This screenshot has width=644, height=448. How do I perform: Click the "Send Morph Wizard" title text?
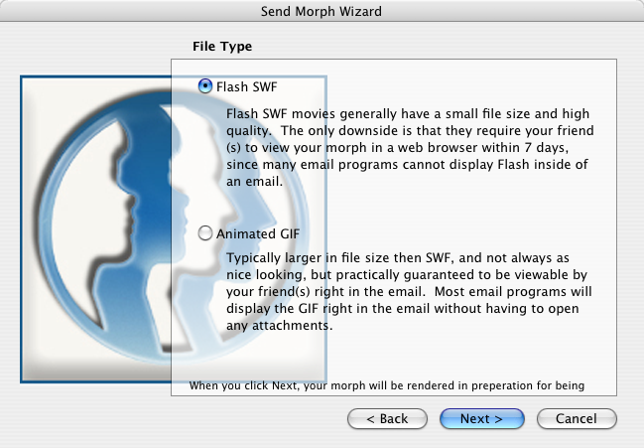(x=322, y=11)
